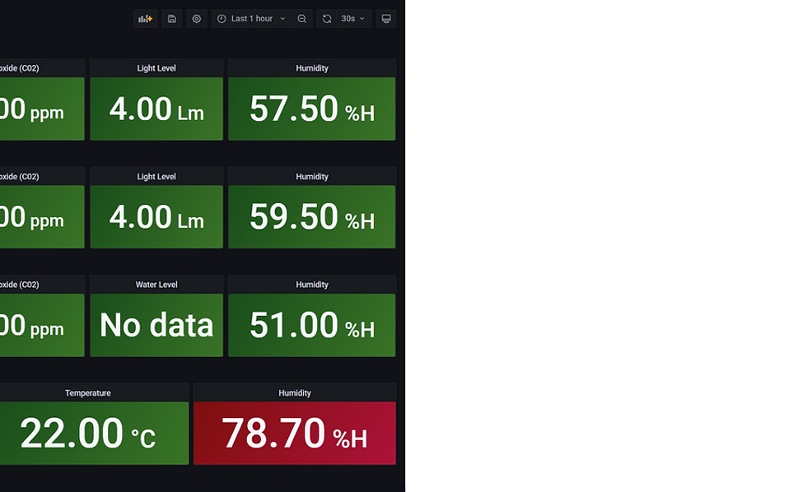Save the dashboard with floppy icon
Viewport: 807px width, 492px height.
(x=172, y=19)
